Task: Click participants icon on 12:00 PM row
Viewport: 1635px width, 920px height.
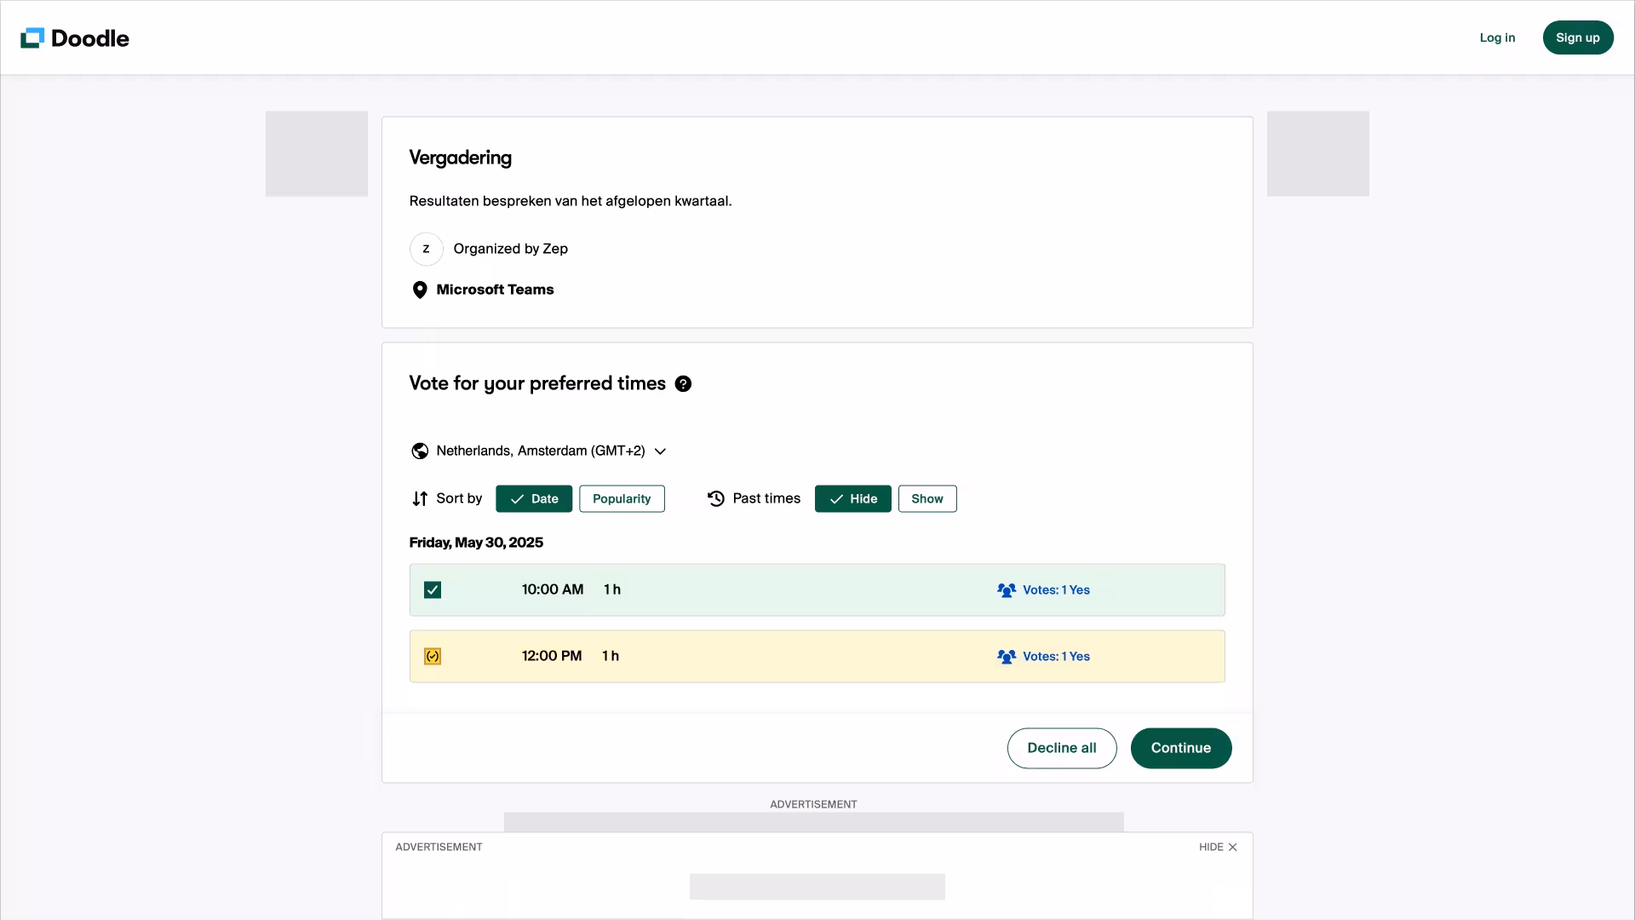Action: point(1007,656)
